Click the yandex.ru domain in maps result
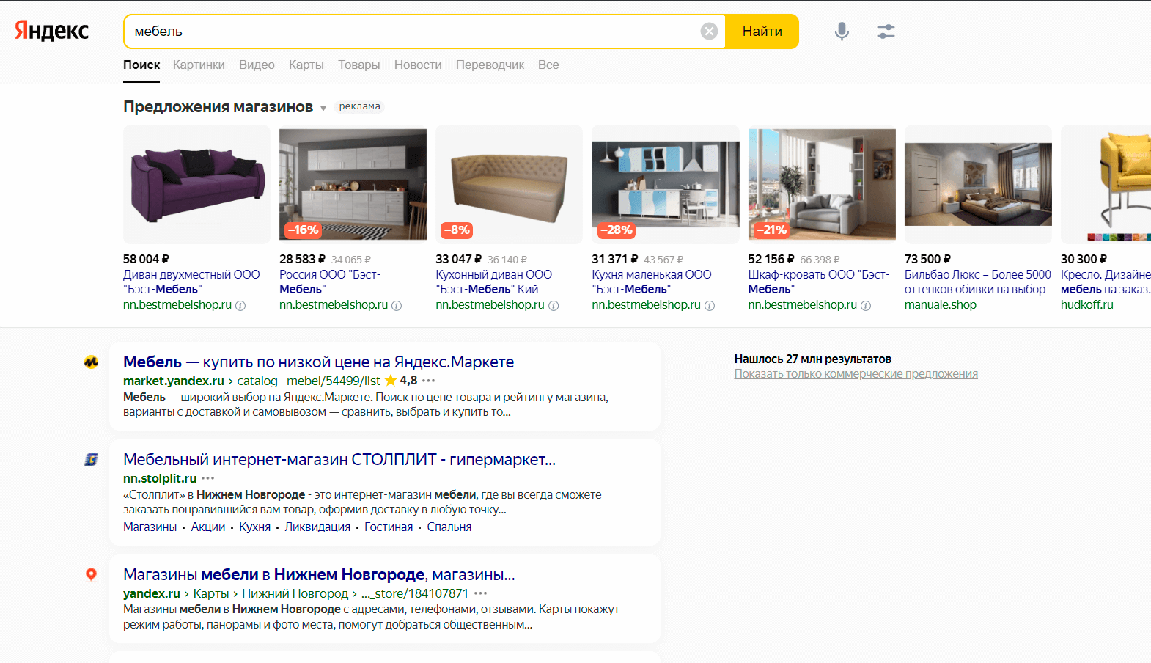1151x663 pixels. click(x=152, y=593)
